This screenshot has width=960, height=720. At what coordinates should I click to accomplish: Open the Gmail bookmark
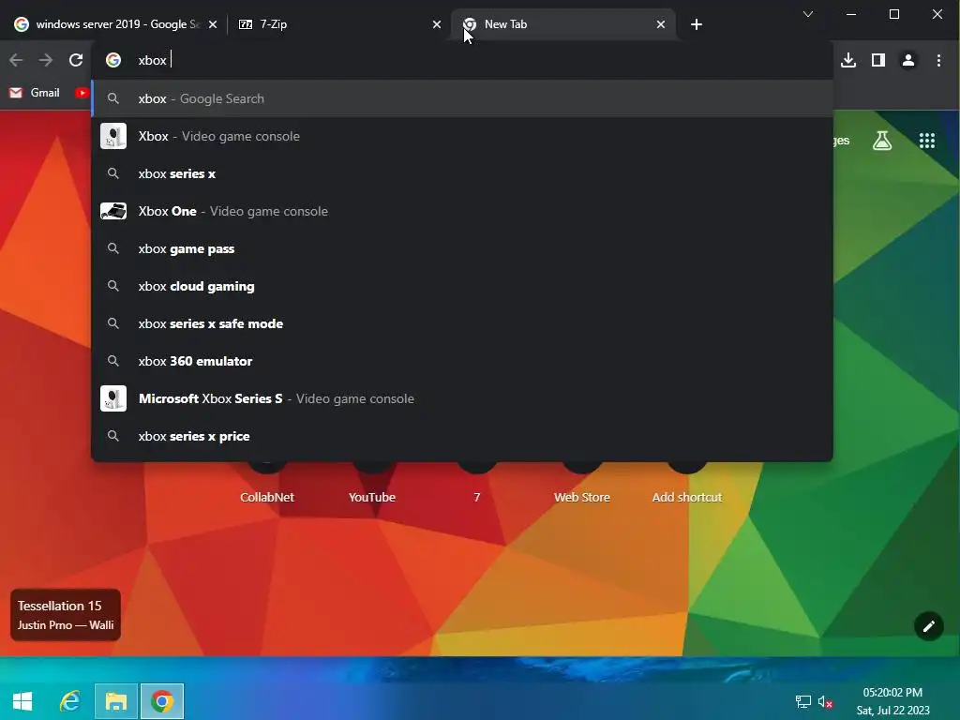click(35, 93)
